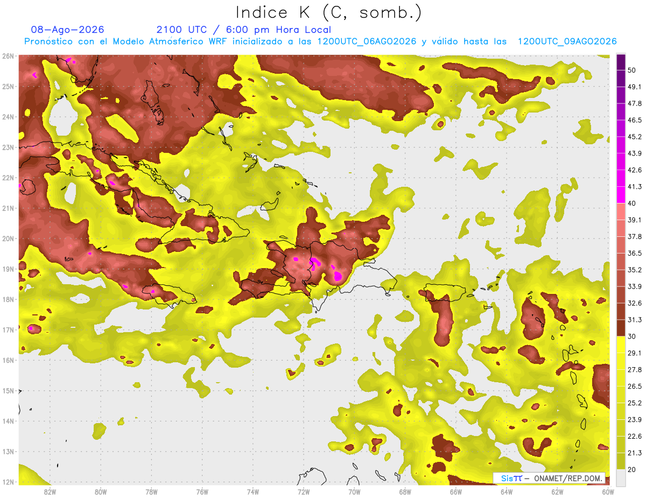Click the colorbar label "25.2"
The width and height of the screenshot is (646, 499).
634,403
